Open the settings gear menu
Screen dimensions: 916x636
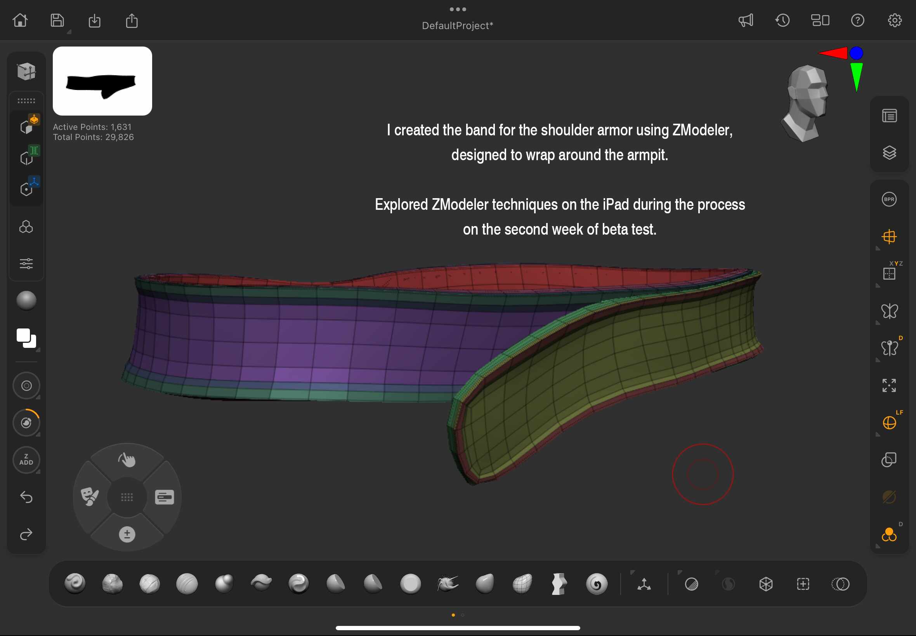point(895,20)
